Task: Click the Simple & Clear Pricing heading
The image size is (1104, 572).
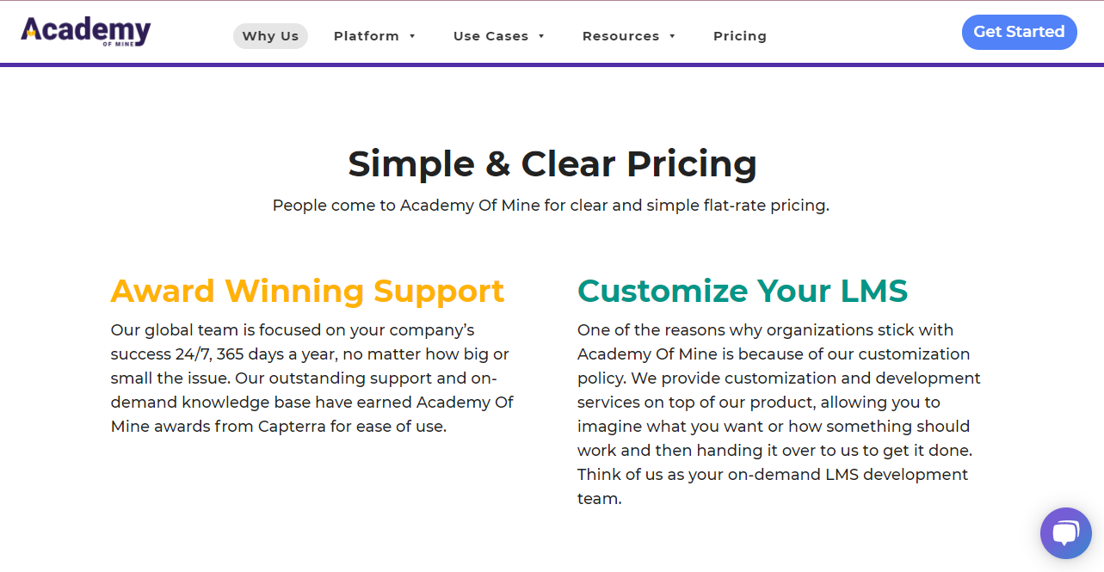Action: (x=552, y=163)
